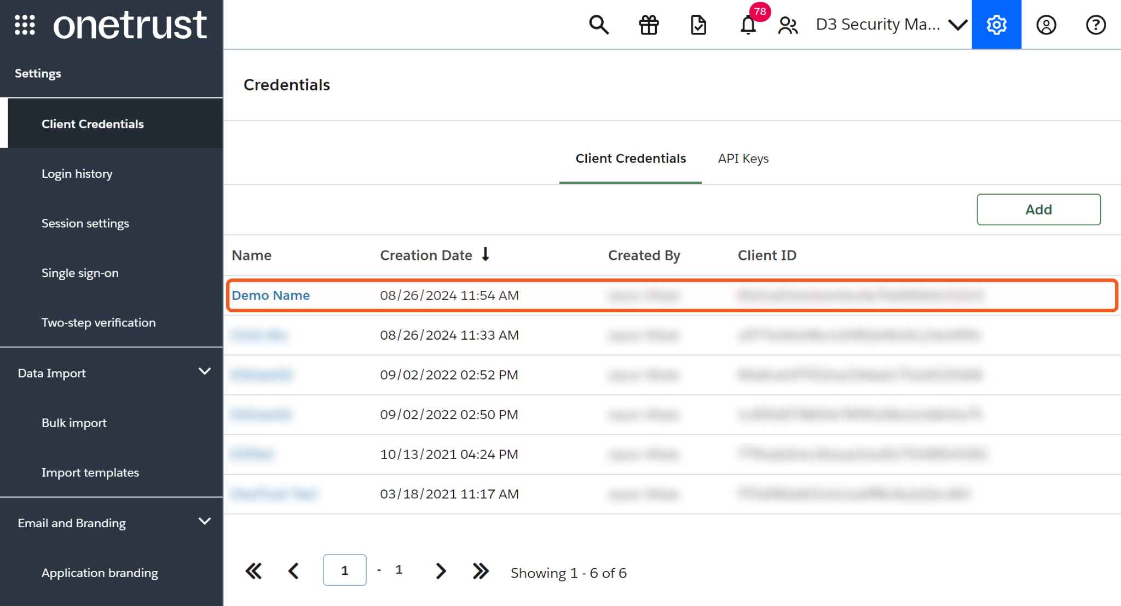Open the user profile avatar icon
This screenshot has width=1121, height=606.
[x=1046, y=25]
